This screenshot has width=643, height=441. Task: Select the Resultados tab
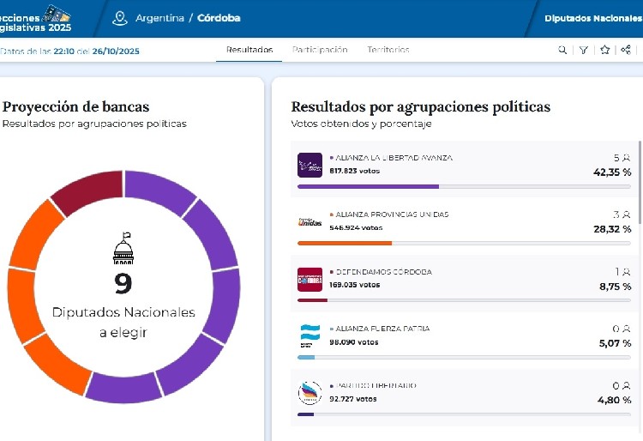(249, 50)
